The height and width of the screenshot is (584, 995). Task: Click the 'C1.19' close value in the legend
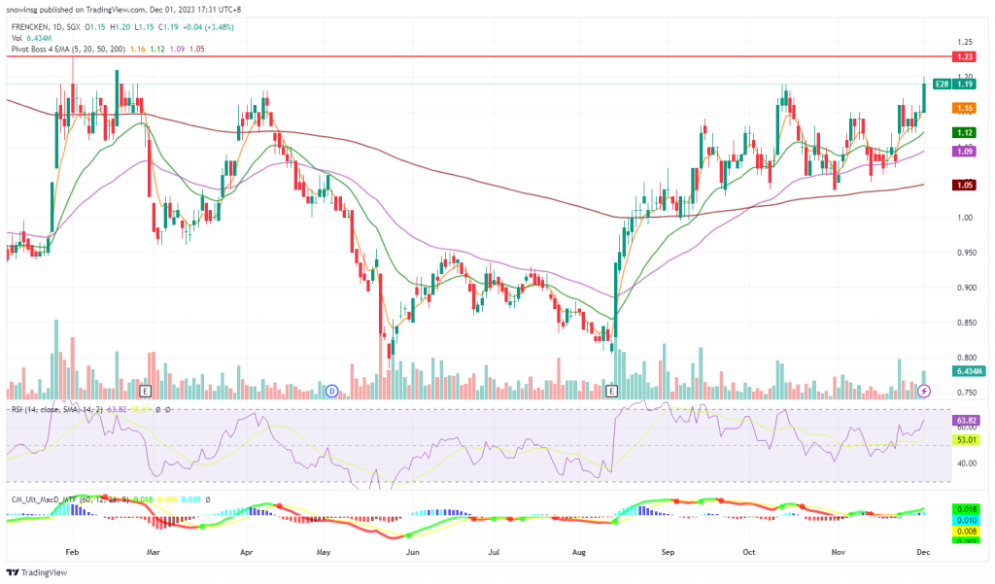point(168,27)
